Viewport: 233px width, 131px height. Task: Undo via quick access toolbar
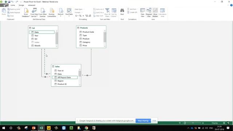pyautogui.click(x=12, y=2)
